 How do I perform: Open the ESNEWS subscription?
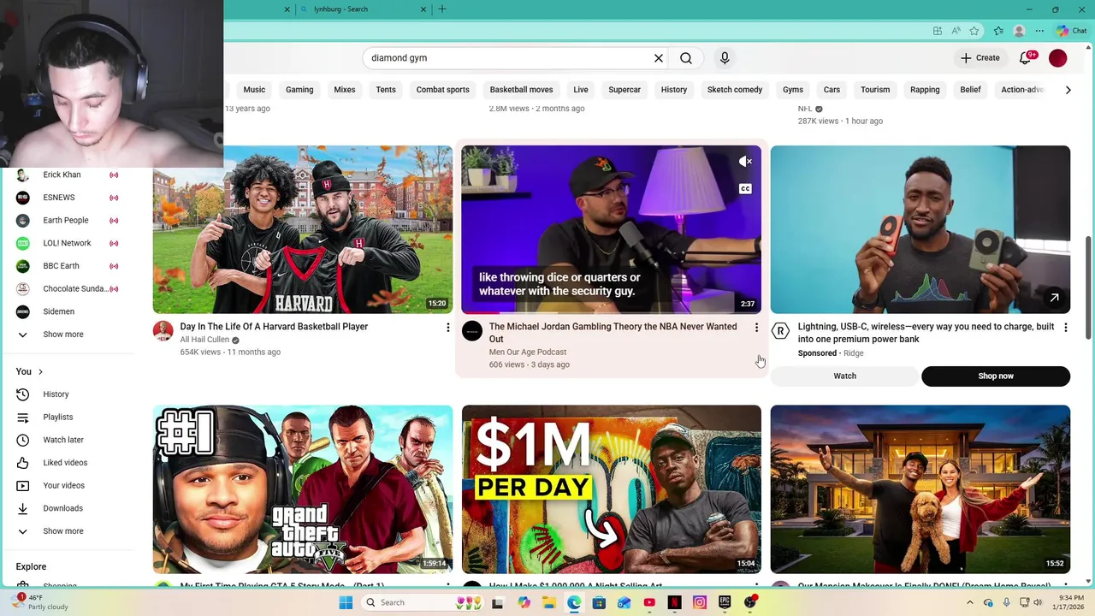coord(68,198)
